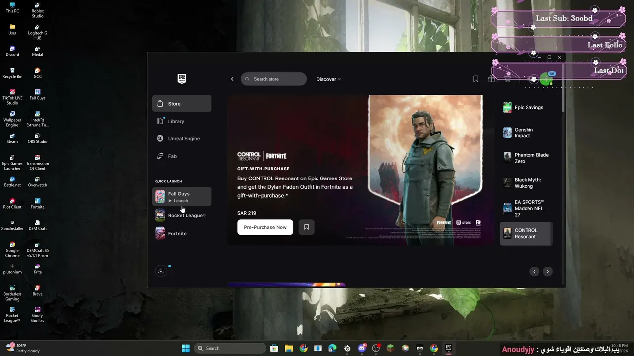
Task: Select the Discord desktop icon
Action: [x=12, y=51]
